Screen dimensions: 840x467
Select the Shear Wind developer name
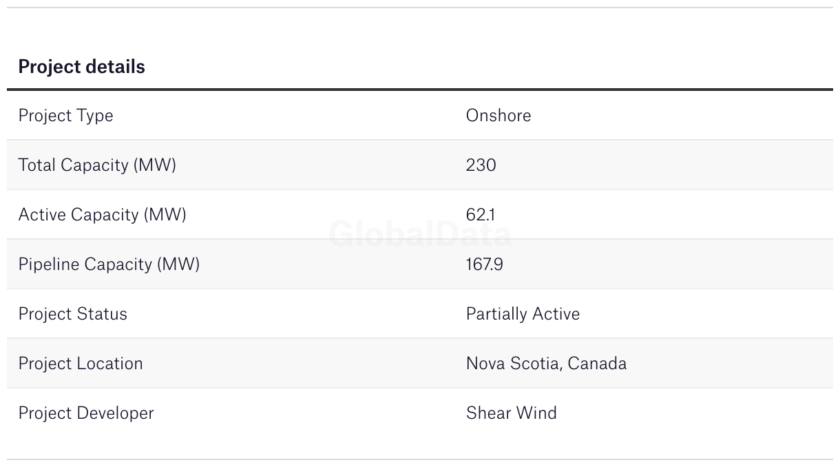(511, 413)
